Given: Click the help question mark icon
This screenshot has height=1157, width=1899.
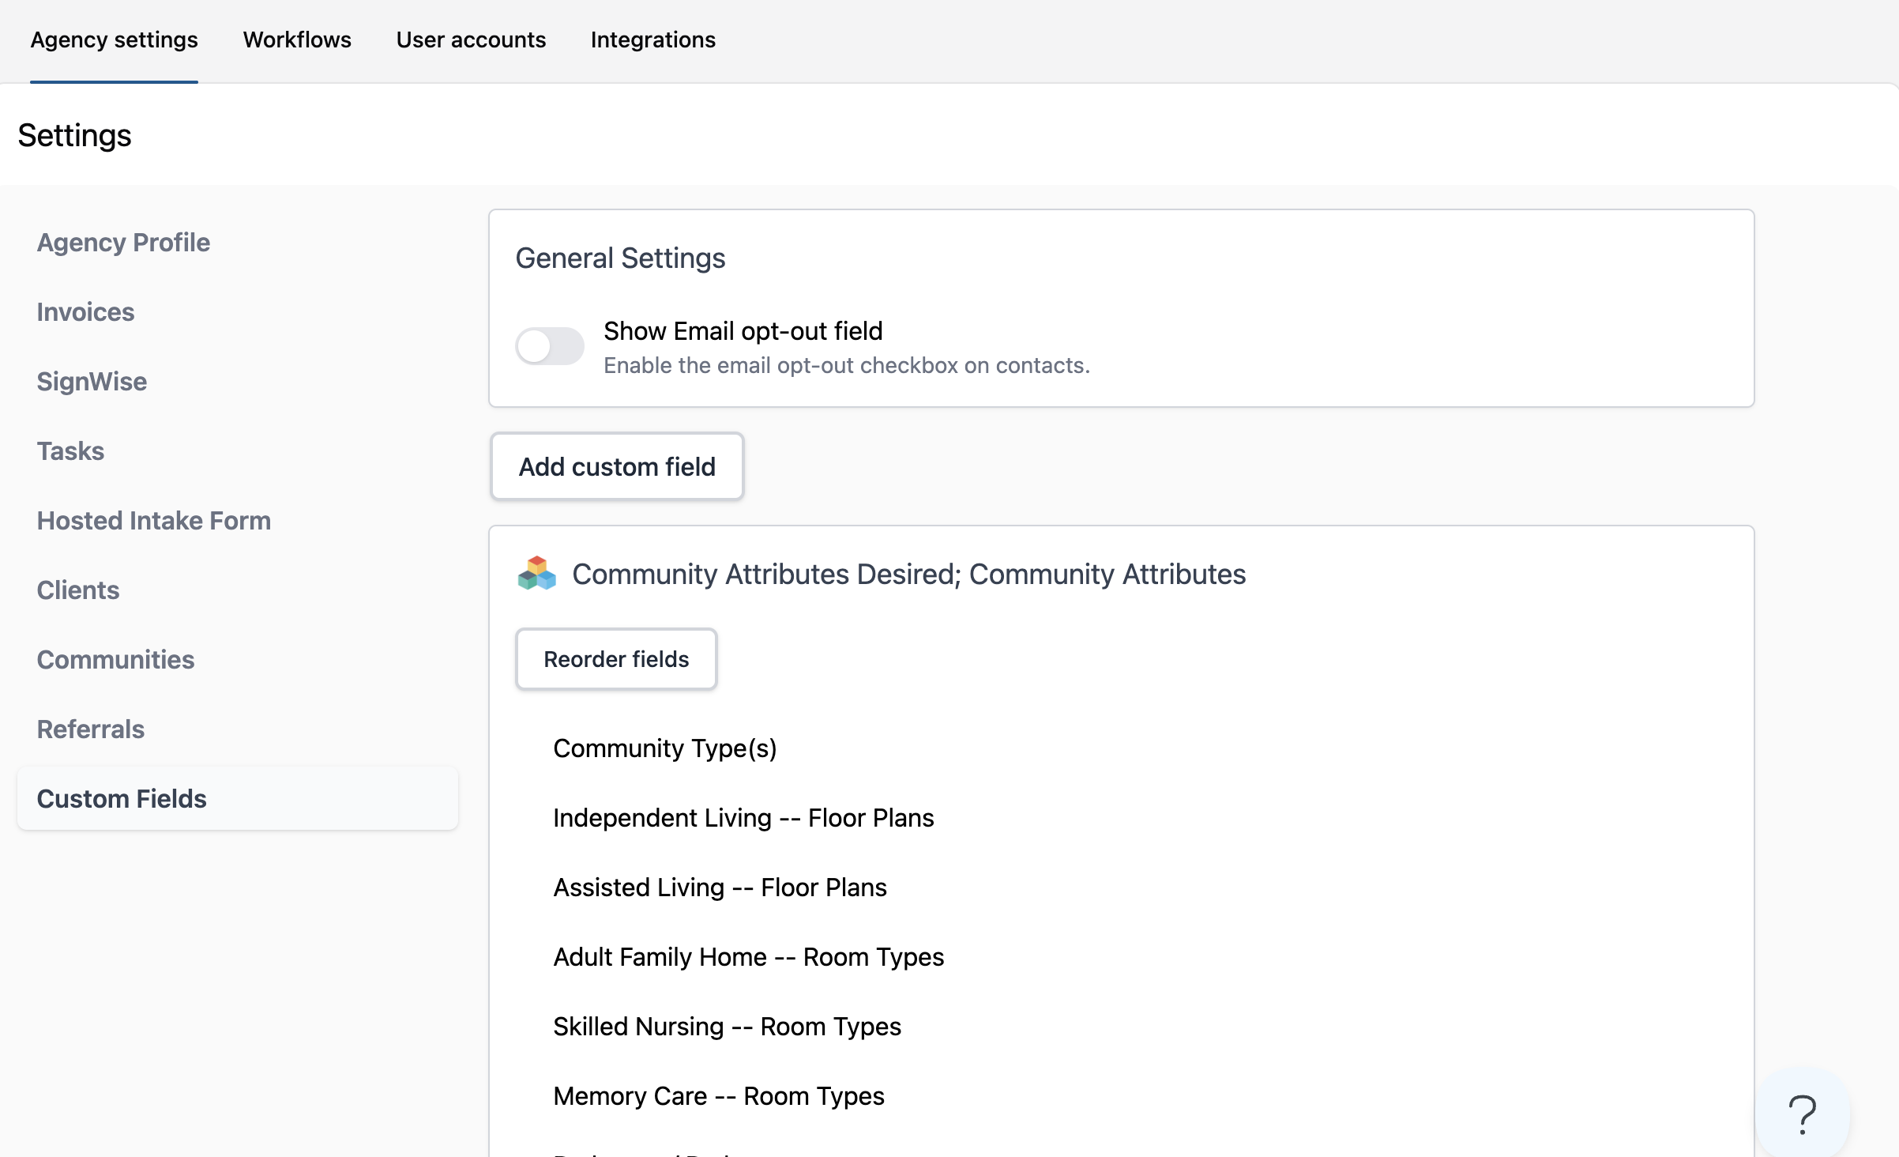Looking at the screenshot, I should [1802, 1114].
